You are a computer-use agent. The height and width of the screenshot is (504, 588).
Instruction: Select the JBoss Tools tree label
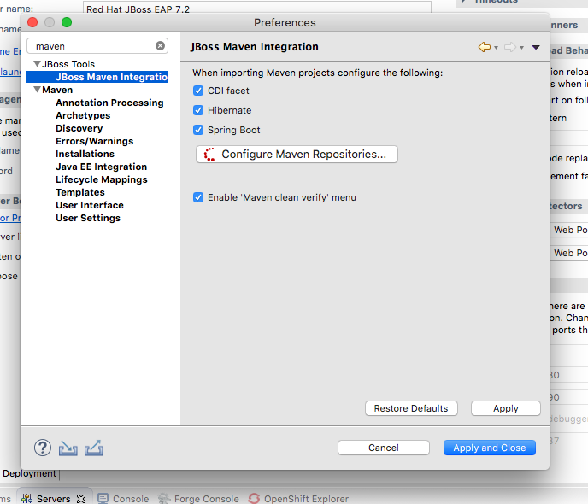click(x=68, y=64)
